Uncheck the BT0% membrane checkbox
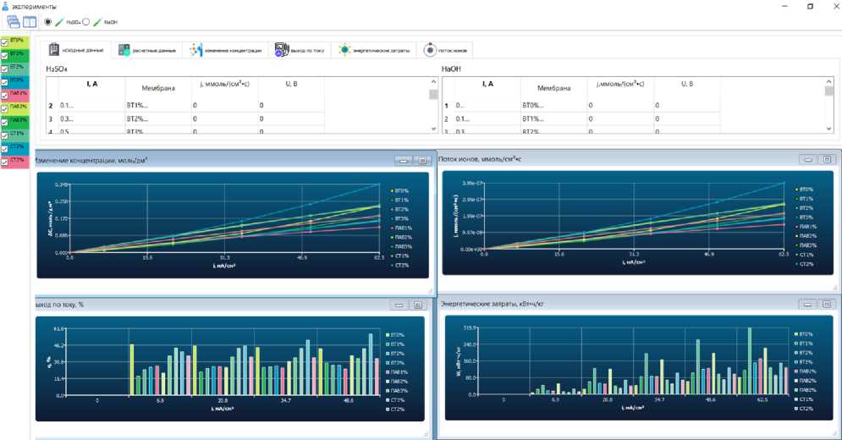The width and height of the screenshot is (842, 440). click(4, 42)
